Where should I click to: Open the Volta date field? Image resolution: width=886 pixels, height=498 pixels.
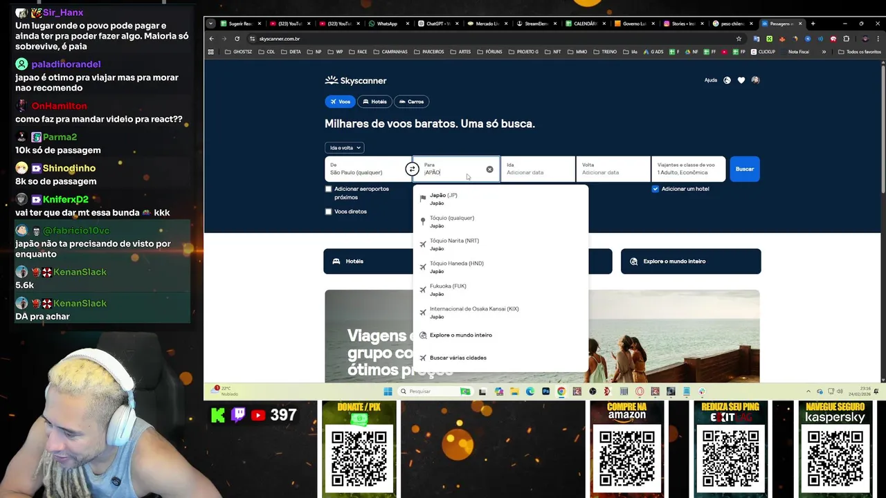[x=613, y=169]
